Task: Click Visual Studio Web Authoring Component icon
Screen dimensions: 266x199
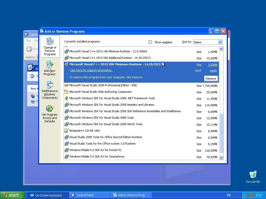Action: pyautogui.click(x=66, y=92)
